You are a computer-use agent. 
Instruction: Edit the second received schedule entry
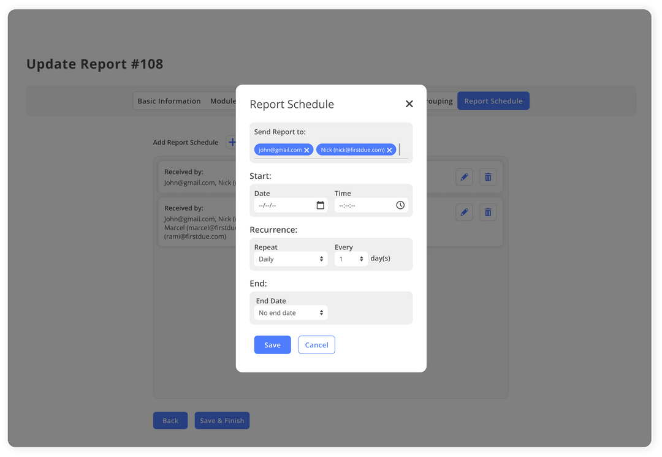pyautogui.click(x=464, y=211)
